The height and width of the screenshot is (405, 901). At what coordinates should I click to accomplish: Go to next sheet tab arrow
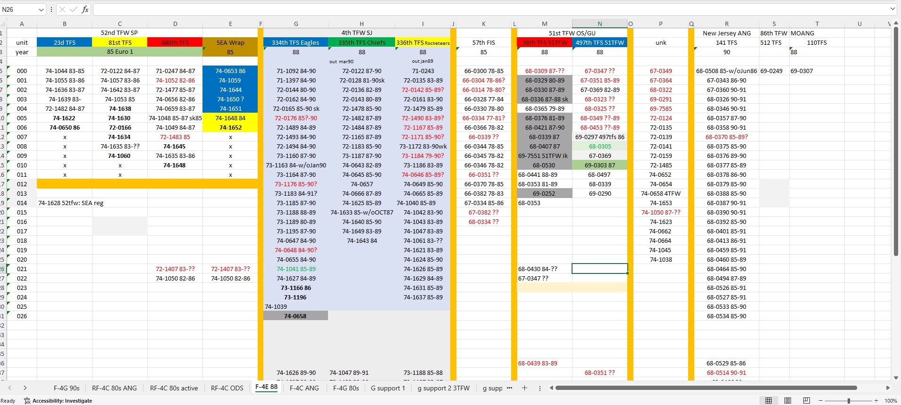25,388
